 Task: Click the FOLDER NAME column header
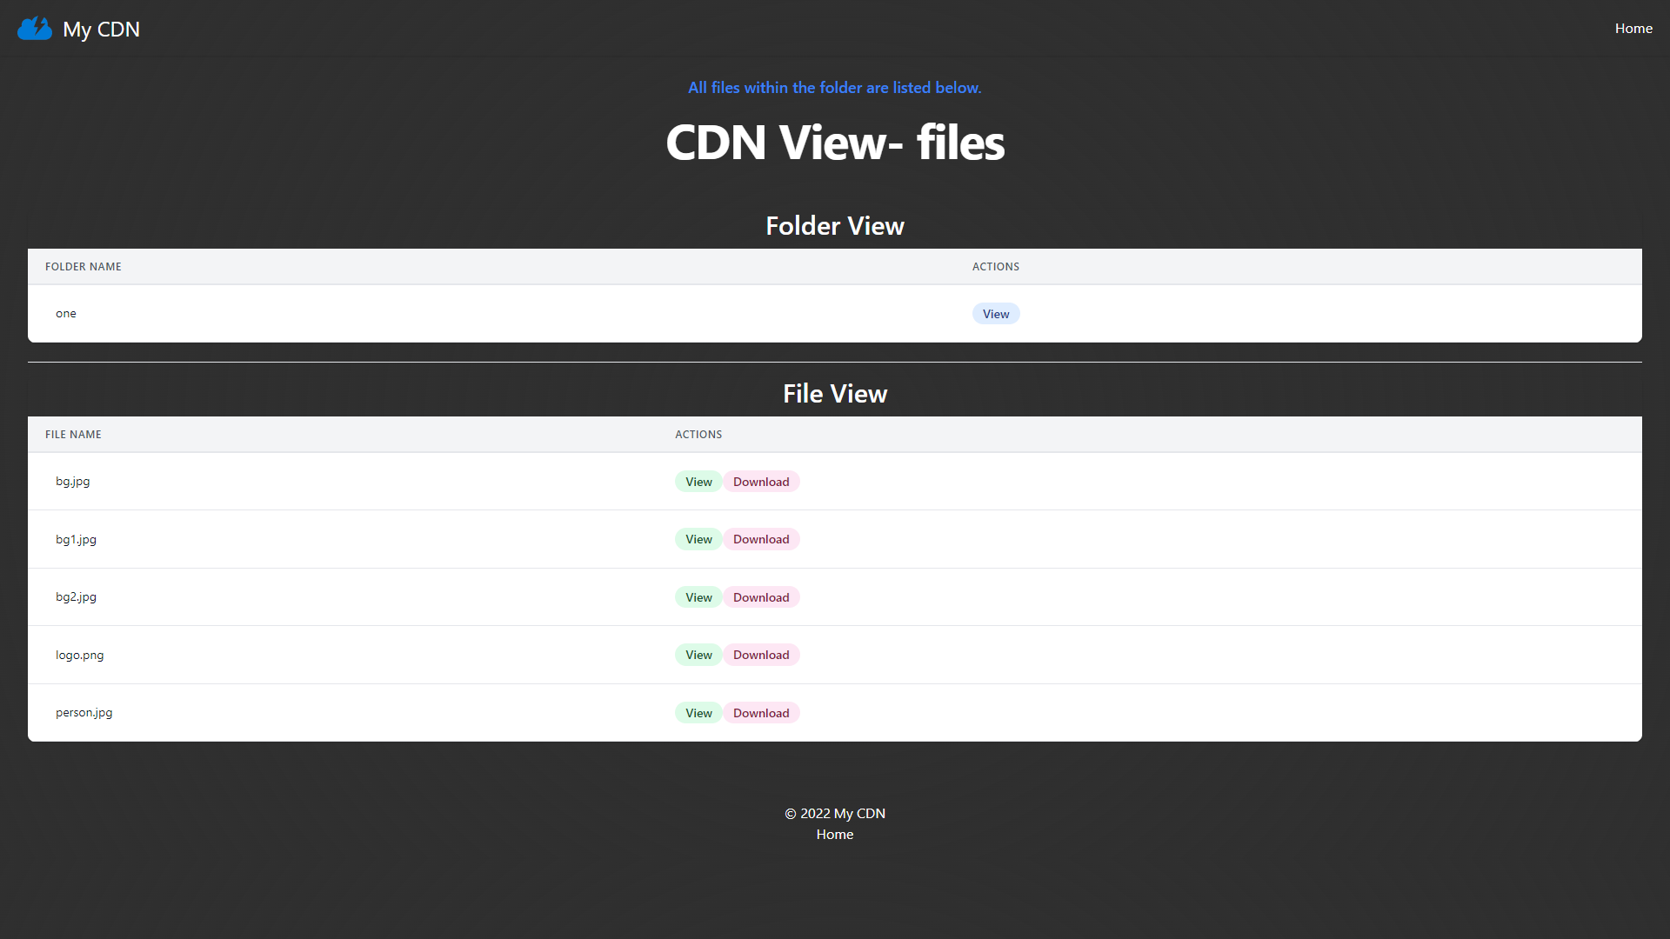[x=83, y=267]
